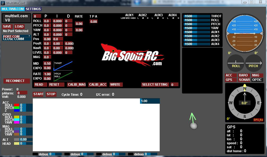Click the cyan GYRO PITCH color swatch
The width and height of the screenshot is (267, 157).
click(x=16, y=120)
